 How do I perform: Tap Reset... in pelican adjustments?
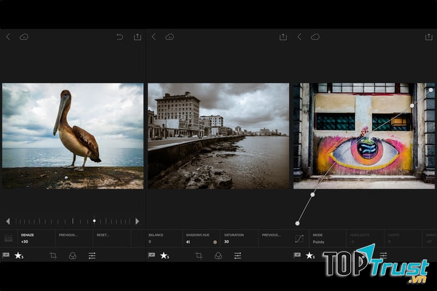point(103,235)
